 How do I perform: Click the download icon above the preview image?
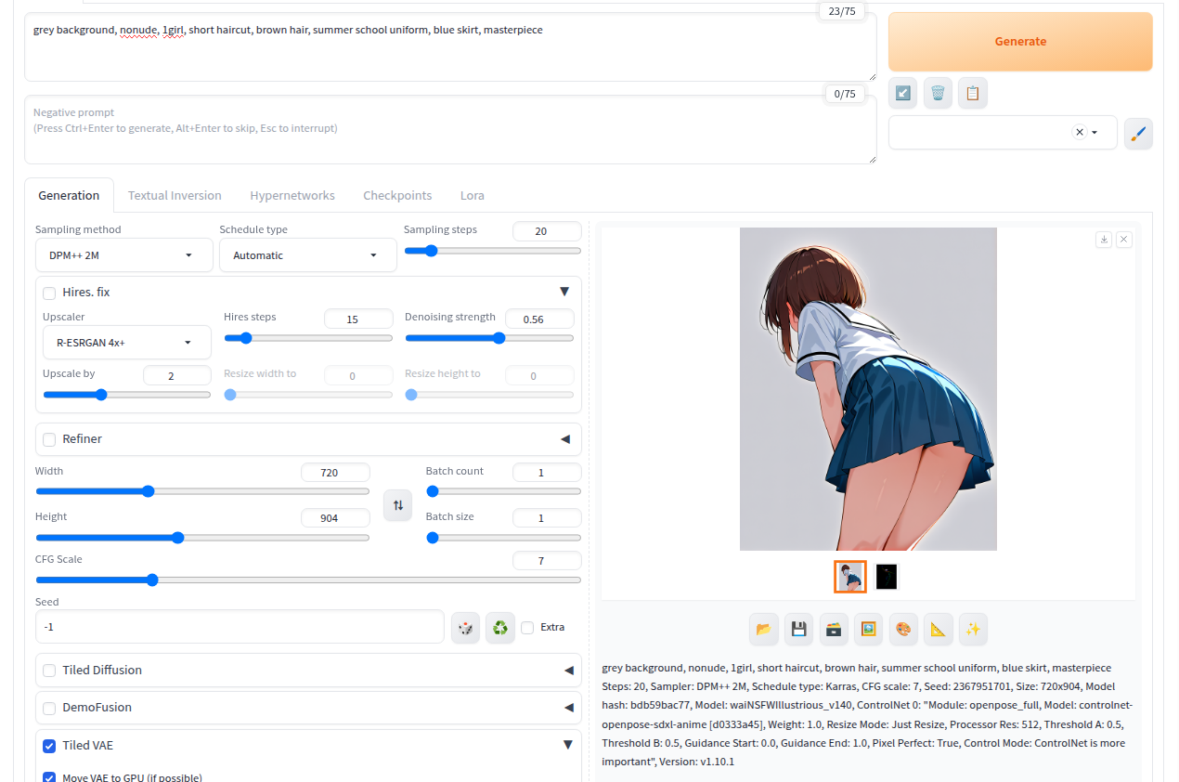[1104, 240]
